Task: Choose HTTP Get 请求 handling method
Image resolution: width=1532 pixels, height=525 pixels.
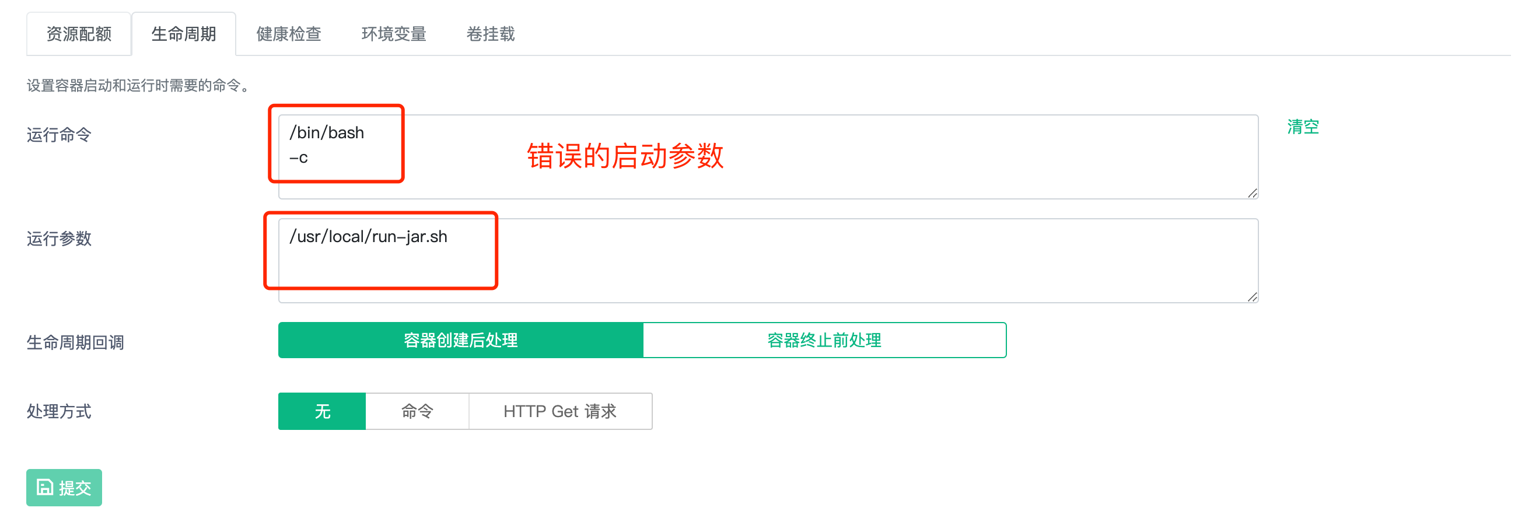Action: pyautogui.click(x=560, y=411)
